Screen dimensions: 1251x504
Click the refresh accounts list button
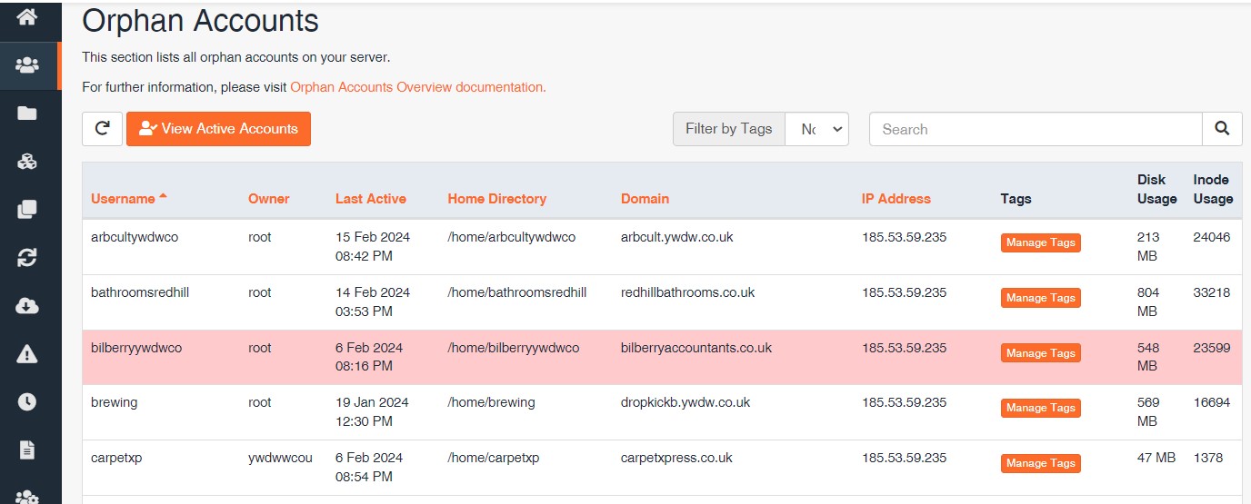tap(102, 129)
